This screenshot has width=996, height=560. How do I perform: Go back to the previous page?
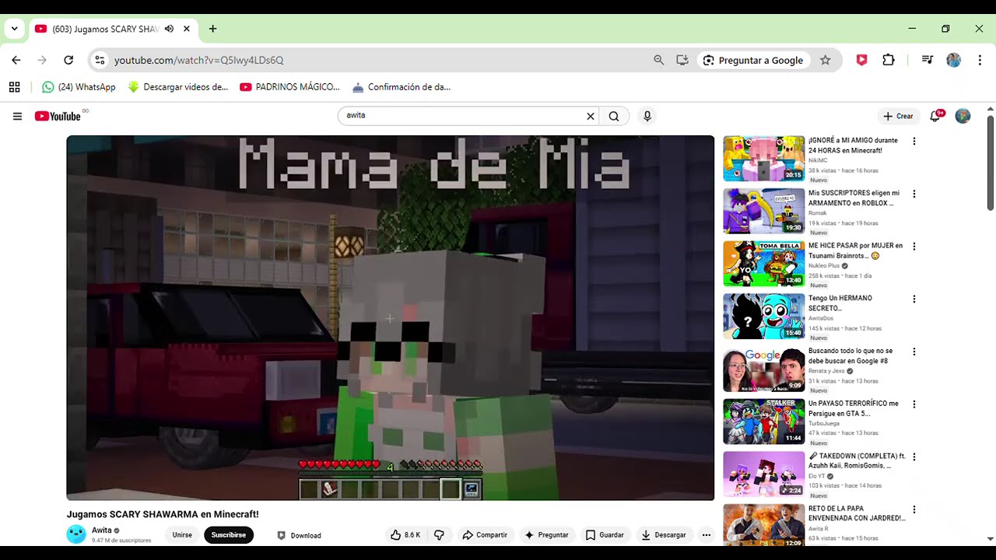[16, 60]
